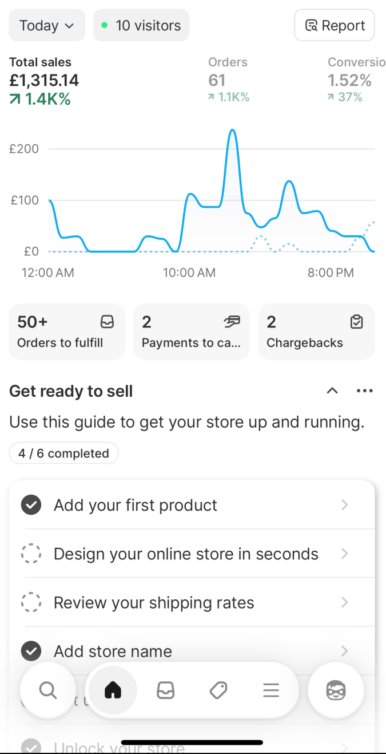Open the Home tab icon
This screenshot has width=386, height=754.
113,691
